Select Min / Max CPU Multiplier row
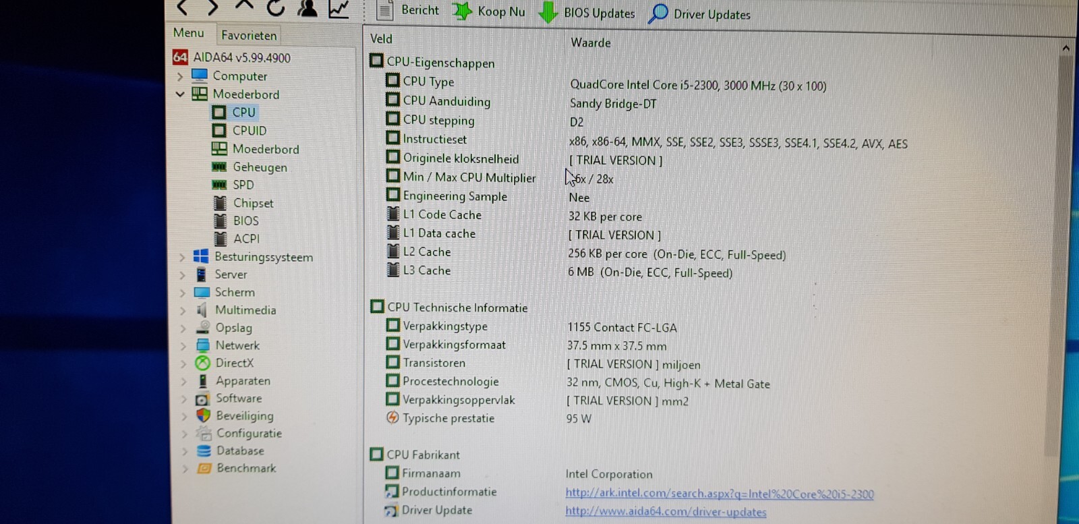This screenshot has width=1079, height=524. tap(499, 177)
